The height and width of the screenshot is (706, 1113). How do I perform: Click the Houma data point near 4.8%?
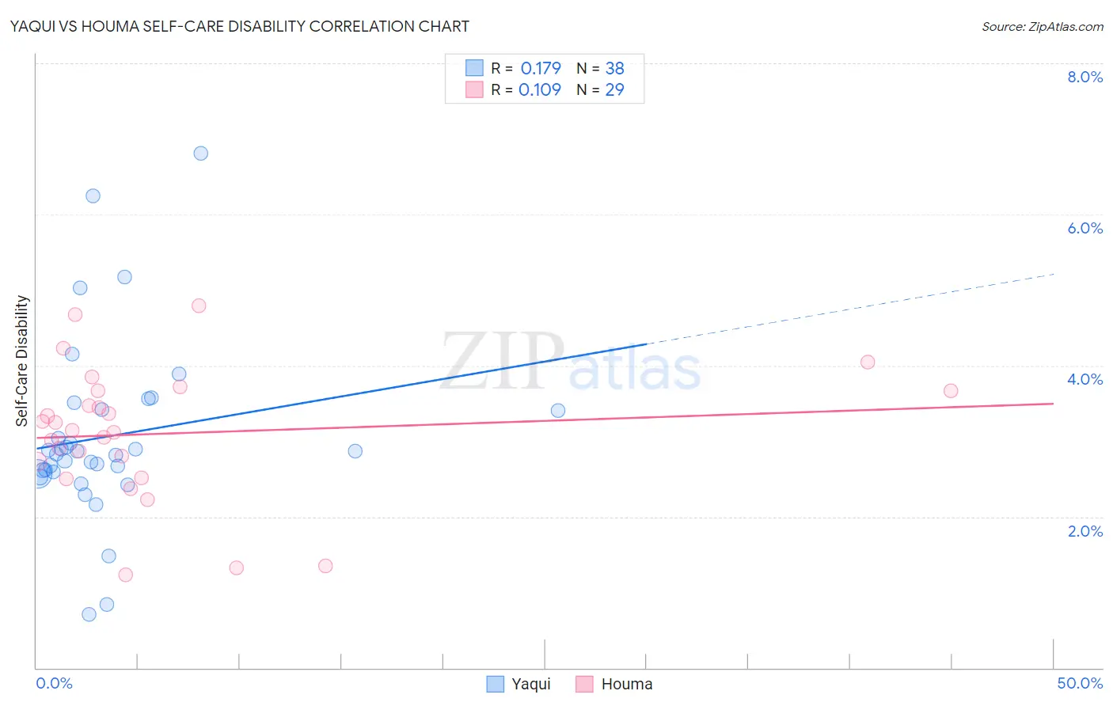(x=199, y=306)
